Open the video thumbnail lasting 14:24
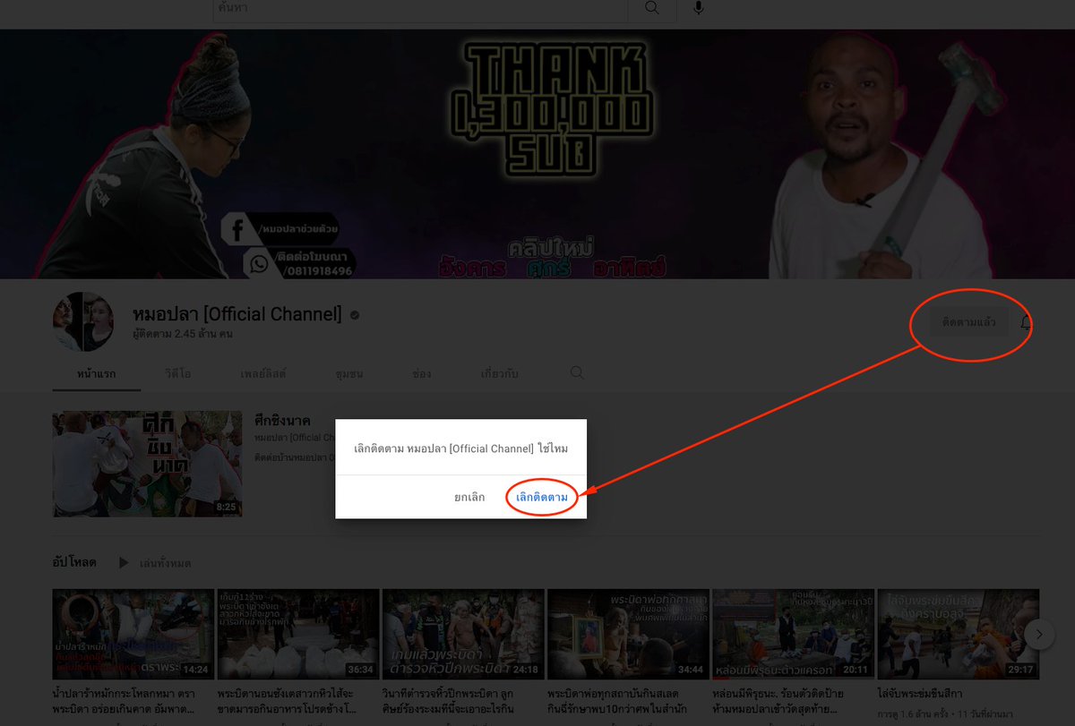 pyautogui.click(x=133, y=634)
